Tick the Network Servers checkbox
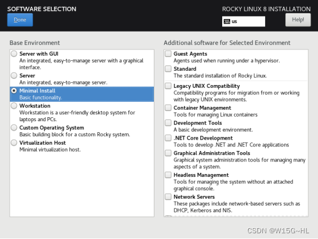 click(168, 196)
